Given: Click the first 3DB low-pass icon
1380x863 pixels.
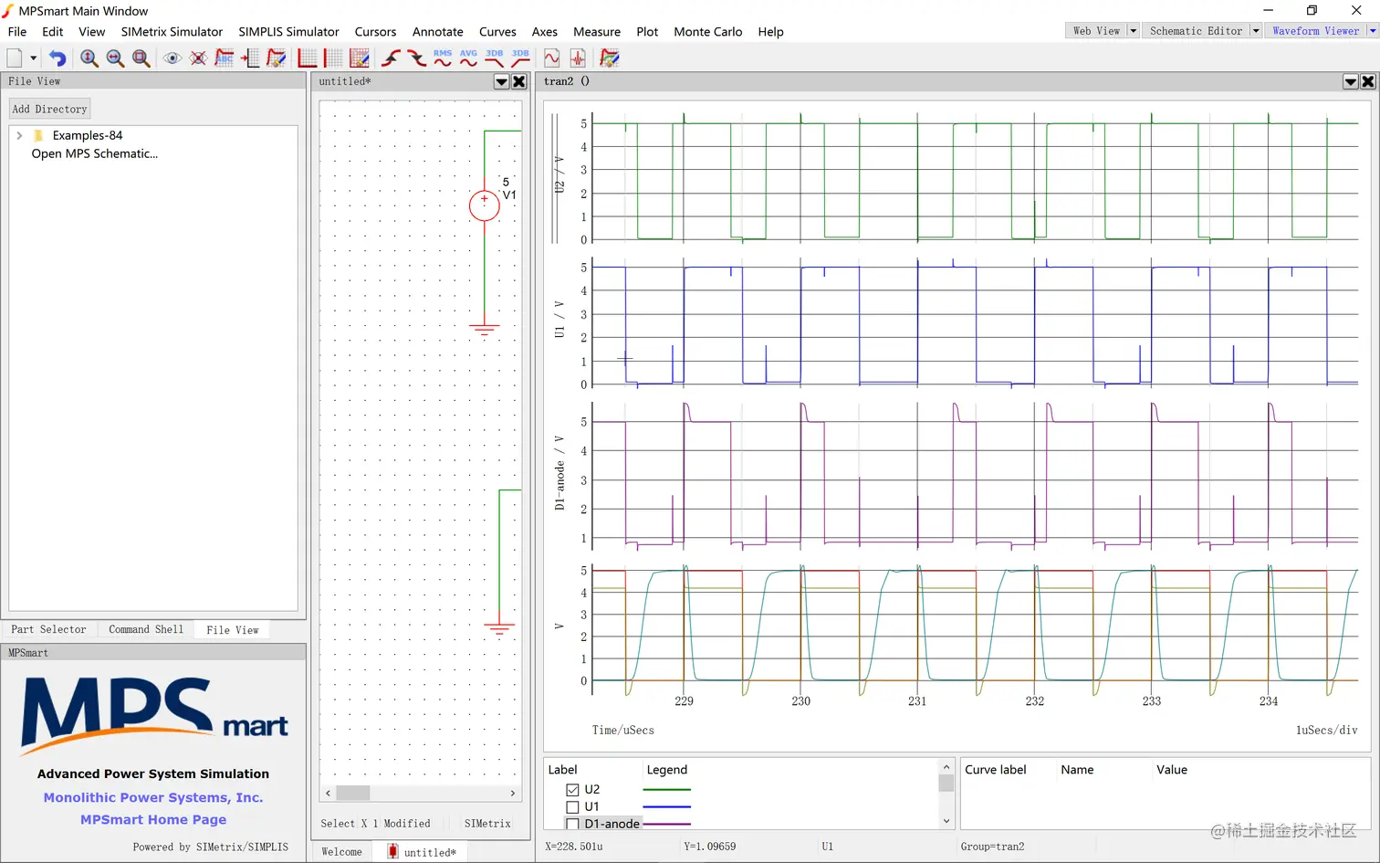Looking at the screenshot, I should tap(495, 58).
